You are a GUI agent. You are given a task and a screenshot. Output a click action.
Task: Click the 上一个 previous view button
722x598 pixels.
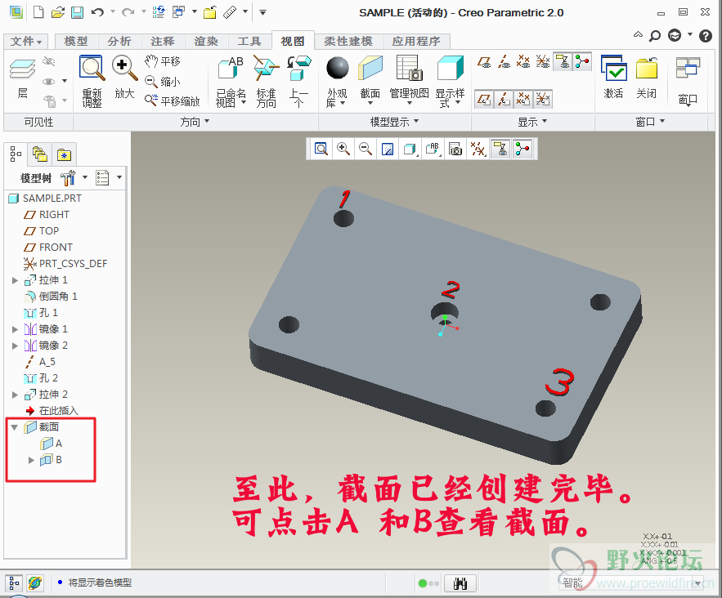pyautogui.click(x=298, y=82)
